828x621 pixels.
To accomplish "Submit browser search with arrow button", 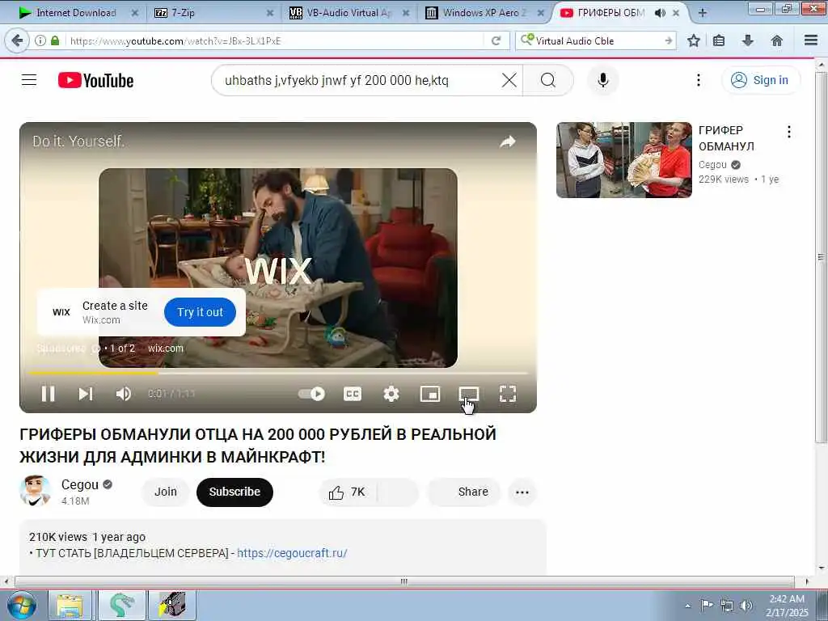I will click(x=668, y=40).
